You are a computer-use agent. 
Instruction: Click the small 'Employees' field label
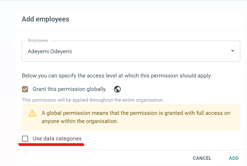point(38,40)
